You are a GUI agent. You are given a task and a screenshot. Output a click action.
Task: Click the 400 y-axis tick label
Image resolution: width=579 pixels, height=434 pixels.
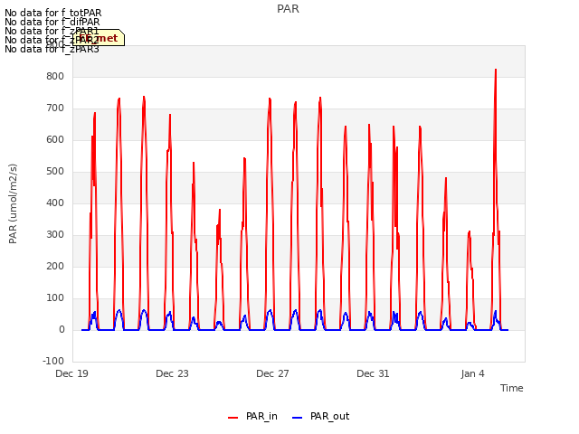(x=55, y=203)
